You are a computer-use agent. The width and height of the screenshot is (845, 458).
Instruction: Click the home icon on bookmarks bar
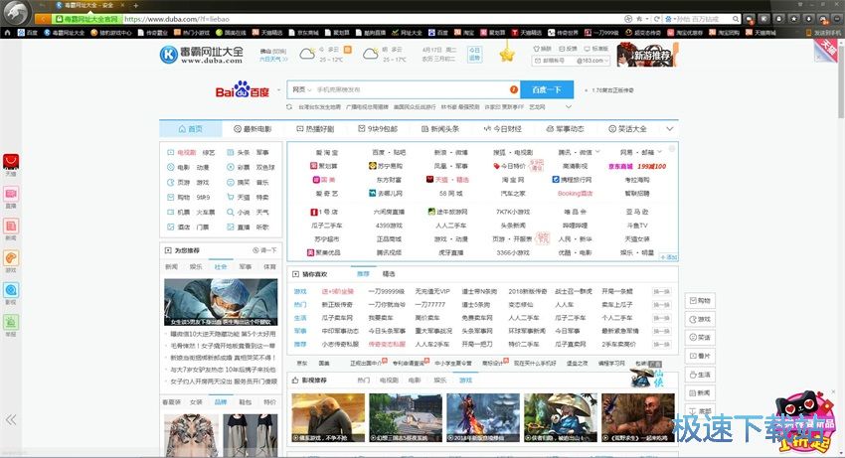[8, 33]
